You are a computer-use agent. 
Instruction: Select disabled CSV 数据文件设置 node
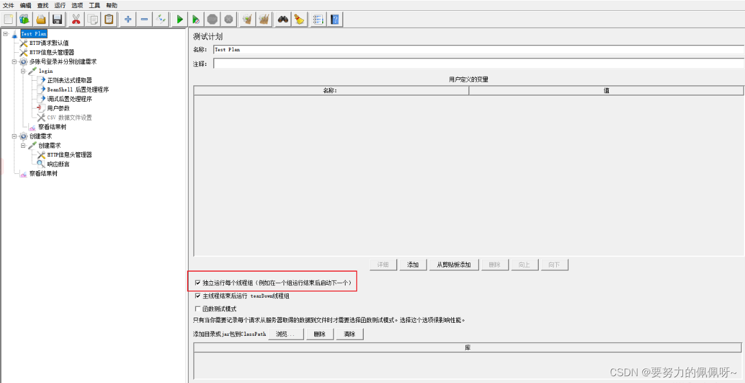pyautogui.click(x=69, y=118)
